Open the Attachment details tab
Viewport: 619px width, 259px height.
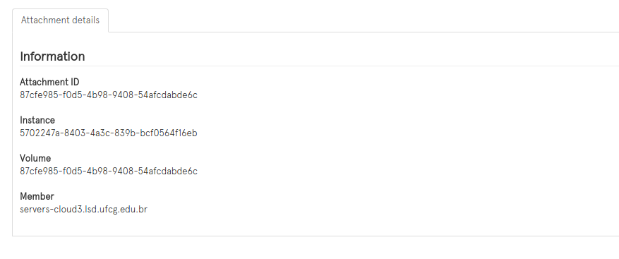tap(60, 20)
